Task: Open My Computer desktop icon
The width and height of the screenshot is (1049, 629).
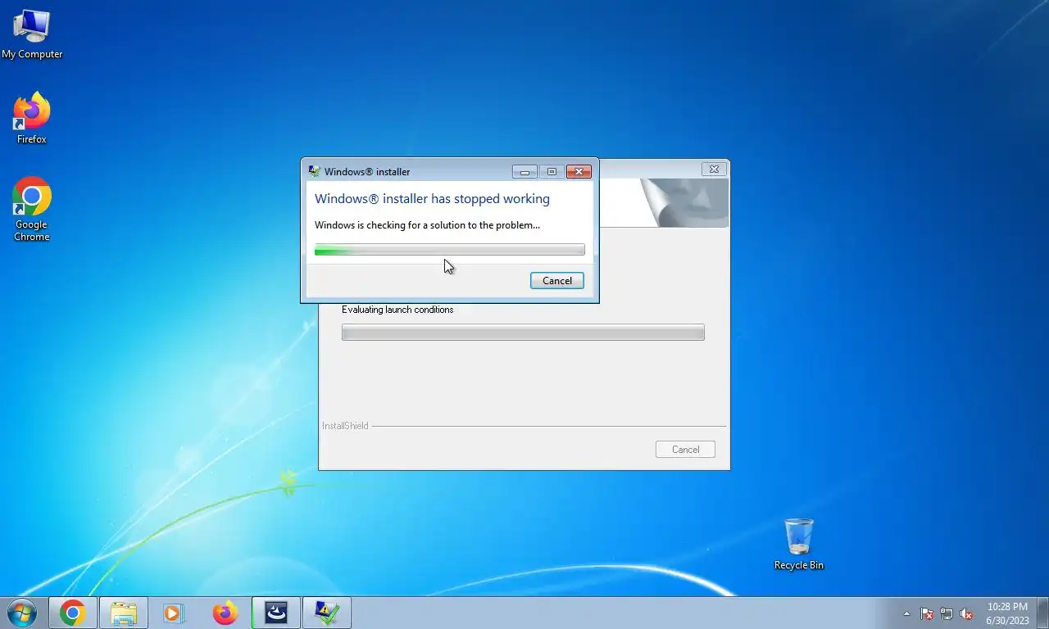Action: (32, 34)
